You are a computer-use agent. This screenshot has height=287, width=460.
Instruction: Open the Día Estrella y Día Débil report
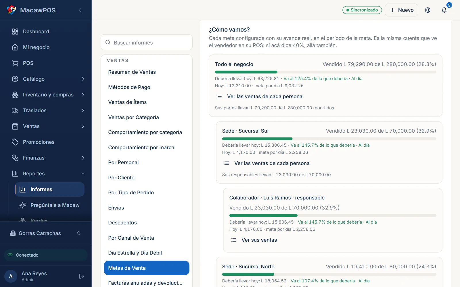pyautogui.click(x=147, y=253)
